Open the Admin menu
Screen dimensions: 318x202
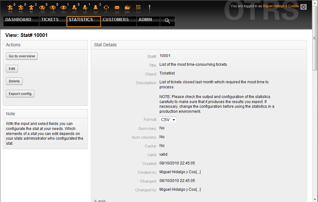[x=145, y=20]
